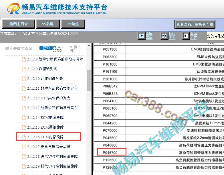Click the 全屏菜单 text link
Viewport: 224px width, 175px height.
[x=149, y=36]
